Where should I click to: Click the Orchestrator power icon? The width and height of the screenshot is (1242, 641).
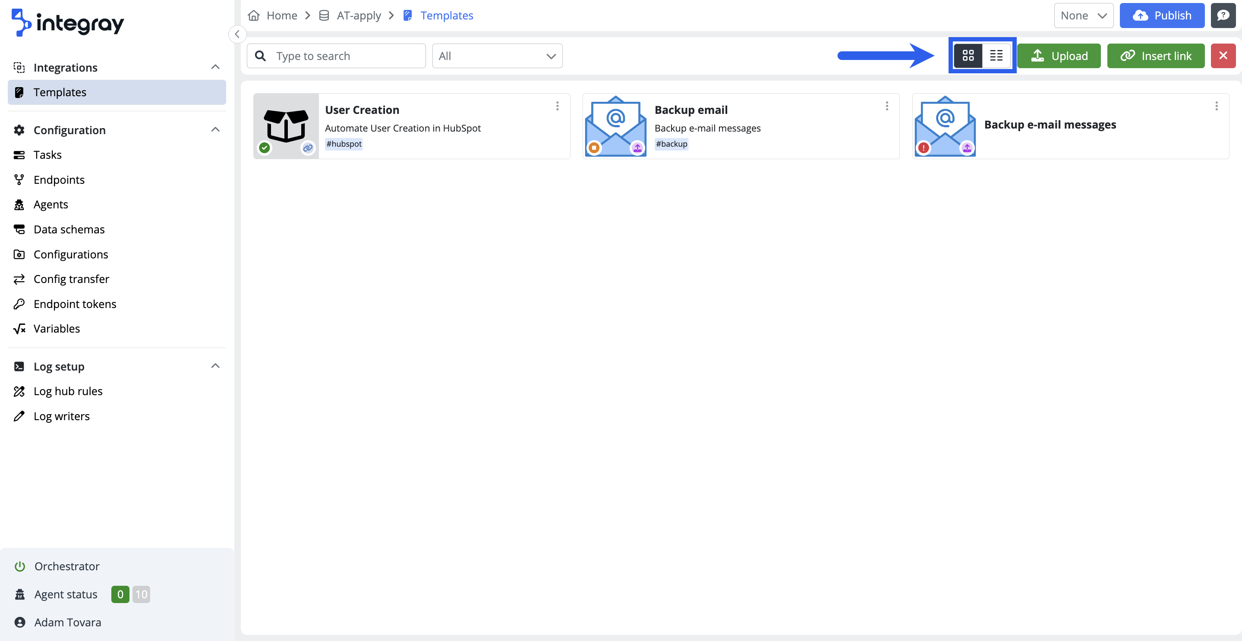pyautogui.click(x=20, y=566)
